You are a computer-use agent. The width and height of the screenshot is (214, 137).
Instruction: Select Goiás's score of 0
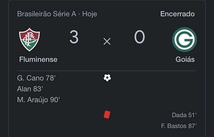pyautogui.click(x=140, y=37)
